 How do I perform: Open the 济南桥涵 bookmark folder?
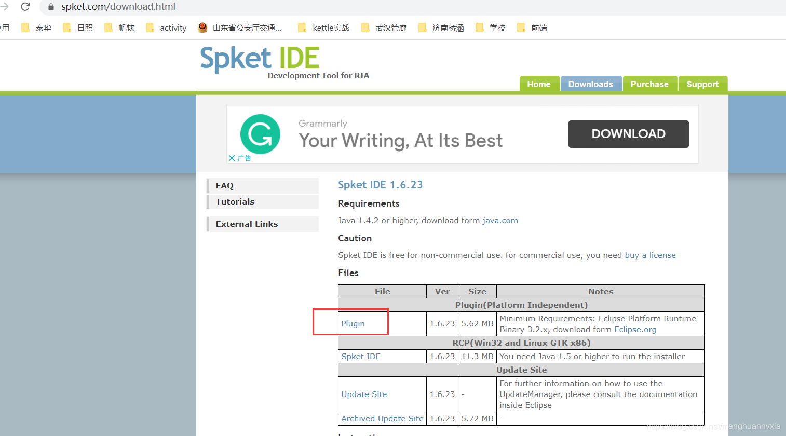pos(441,28)
